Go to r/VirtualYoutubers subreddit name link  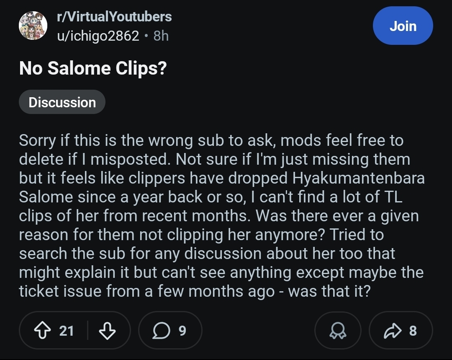(114, 17)
